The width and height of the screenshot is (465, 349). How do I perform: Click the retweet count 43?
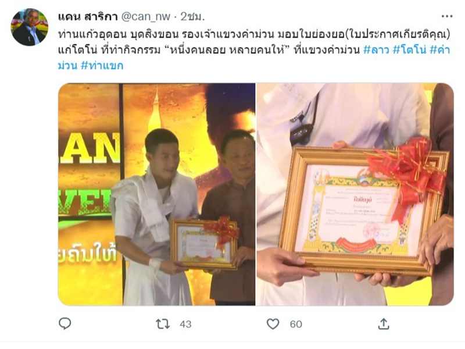pyautogui.click(x=185, y=324)
